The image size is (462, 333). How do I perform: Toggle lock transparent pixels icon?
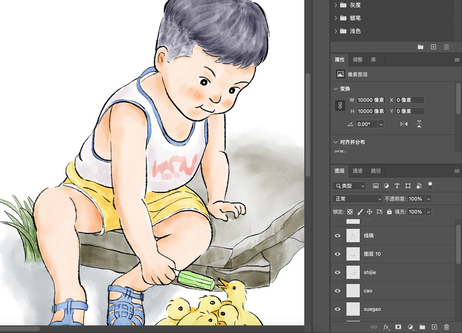coord(350,212)
